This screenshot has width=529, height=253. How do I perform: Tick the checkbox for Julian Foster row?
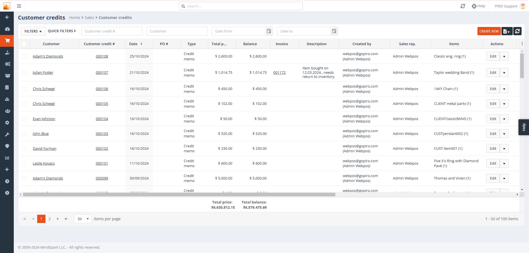[x=24, y=73]
